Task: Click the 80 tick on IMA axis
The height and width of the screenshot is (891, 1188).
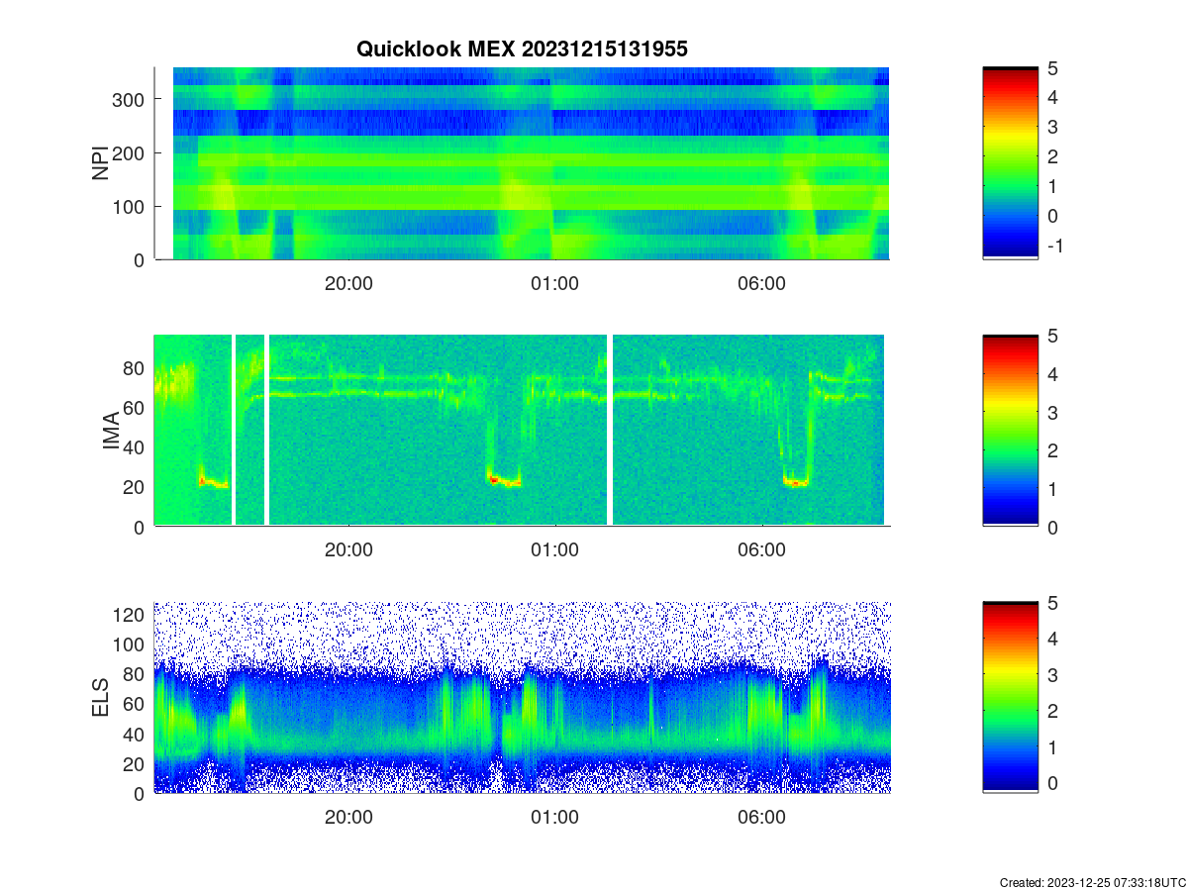Action: [135, 367]
